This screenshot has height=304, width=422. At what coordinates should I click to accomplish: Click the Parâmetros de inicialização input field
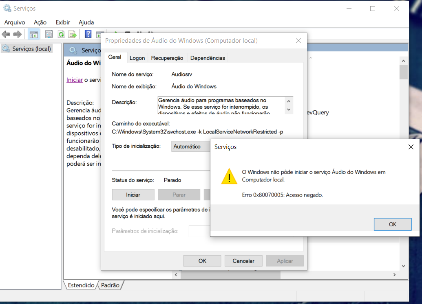pyautogui.click(x=199, y=231)
